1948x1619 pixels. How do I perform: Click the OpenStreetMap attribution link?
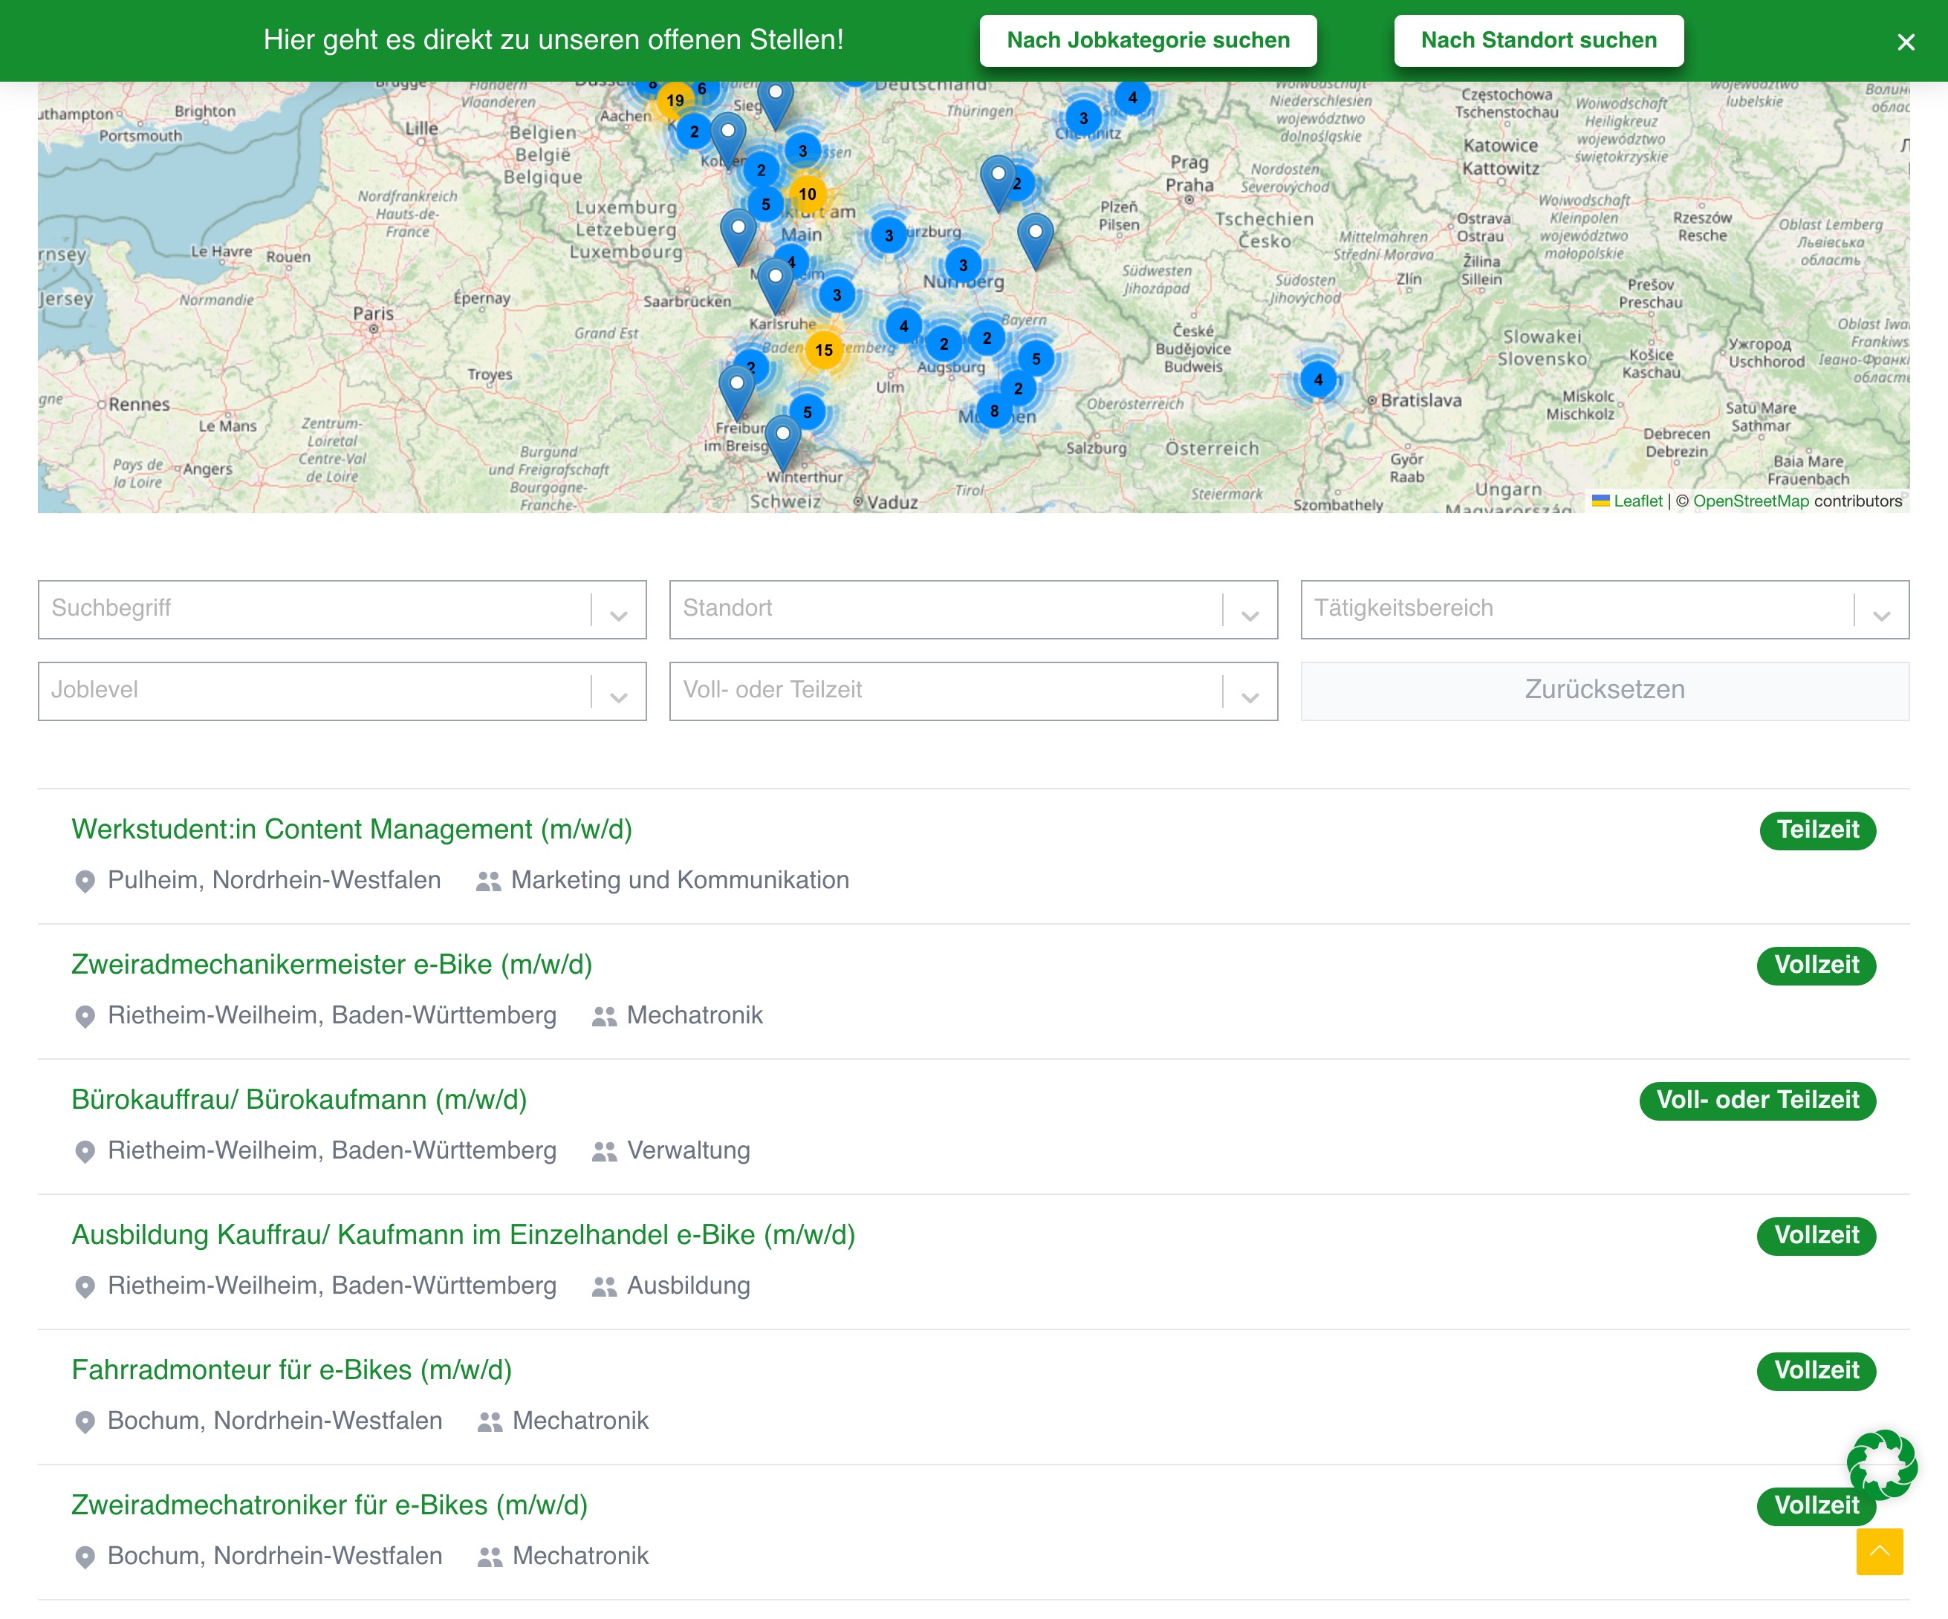click(x=1750, y=501)
